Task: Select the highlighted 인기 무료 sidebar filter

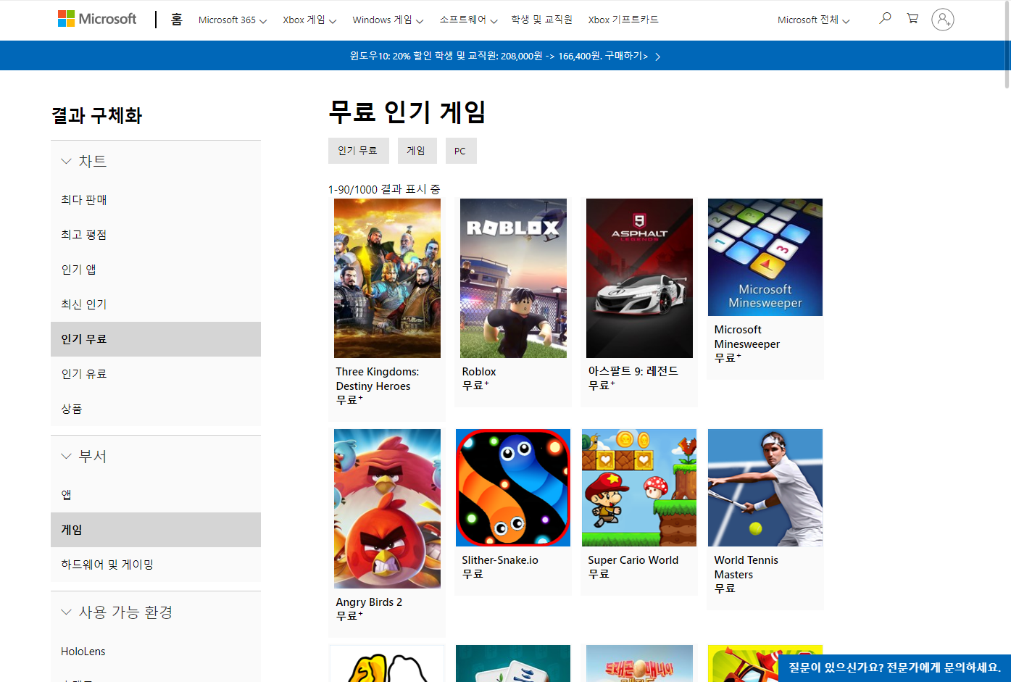Action: coord(156,339)
